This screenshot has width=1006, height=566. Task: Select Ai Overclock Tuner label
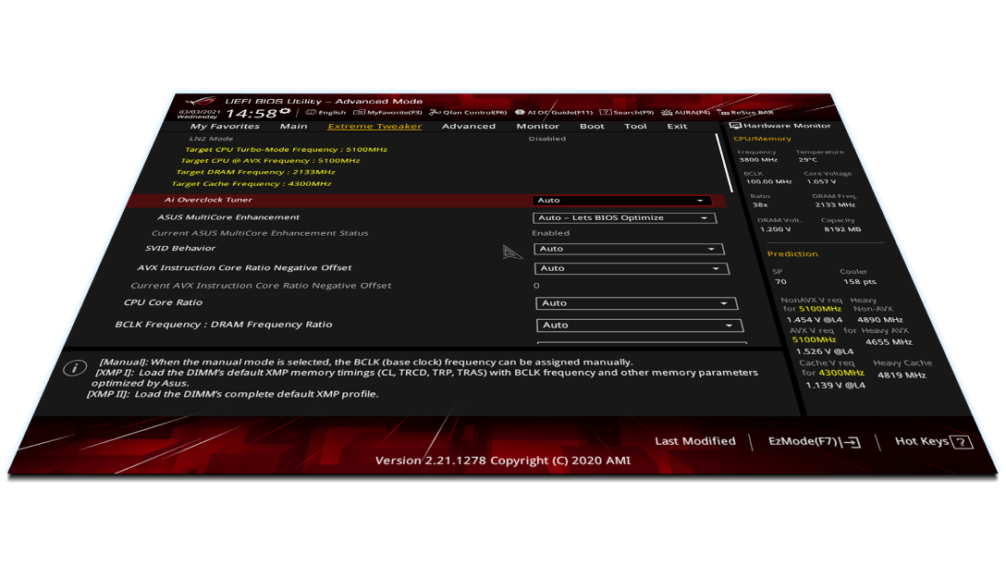tap(208, 200)
